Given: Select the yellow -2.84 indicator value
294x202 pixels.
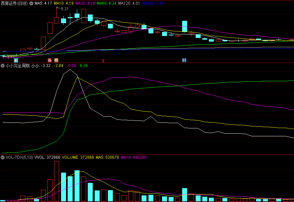Looking at the screenshot, I should pyautogui.click(x=58, y=66).
